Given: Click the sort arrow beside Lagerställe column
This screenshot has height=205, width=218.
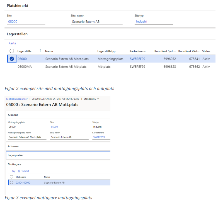Looking at the screenshot, I should [x=40, y=51].
